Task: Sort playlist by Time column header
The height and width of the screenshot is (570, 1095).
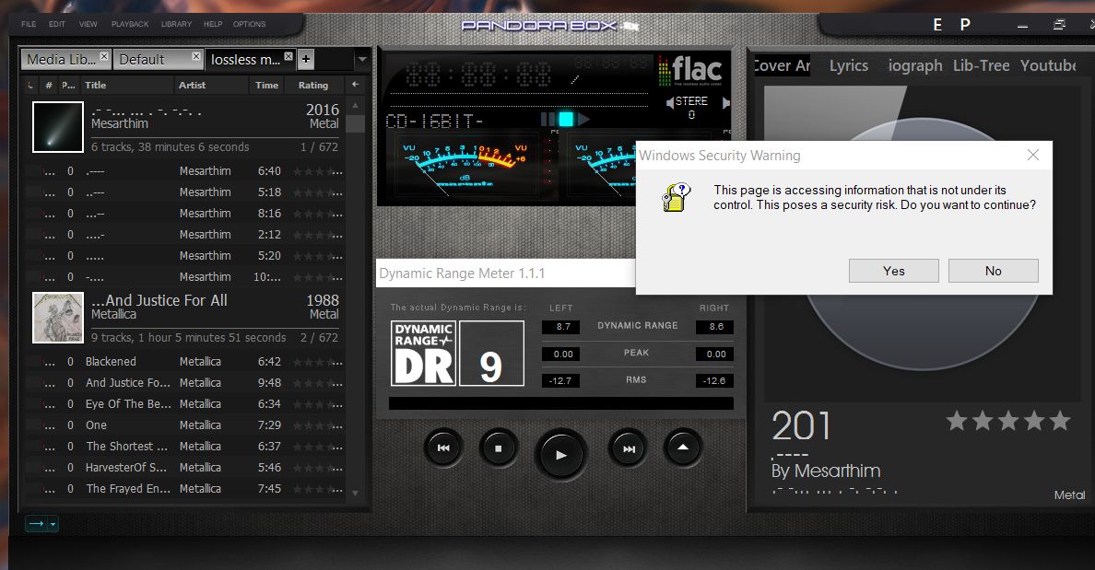Action: click(x=266, y=85)
